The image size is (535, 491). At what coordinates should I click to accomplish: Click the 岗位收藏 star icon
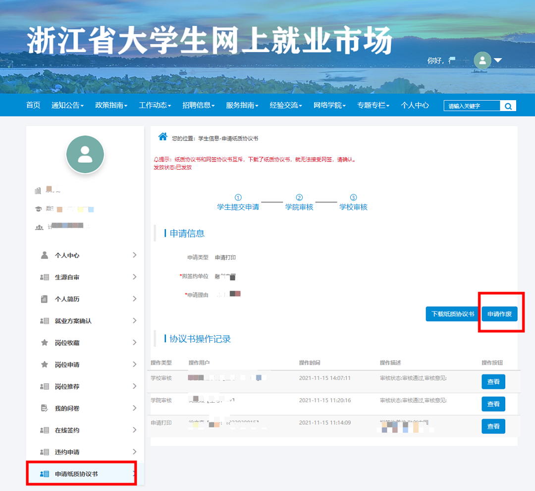pyautogui.click(x=45, y=343)
